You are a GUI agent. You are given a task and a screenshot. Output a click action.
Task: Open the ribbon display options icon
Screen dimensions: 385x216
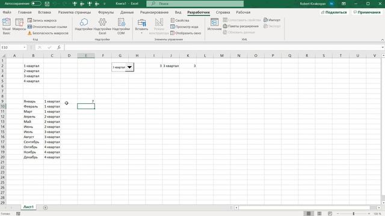pyautogui.click(x=343, y=4)
